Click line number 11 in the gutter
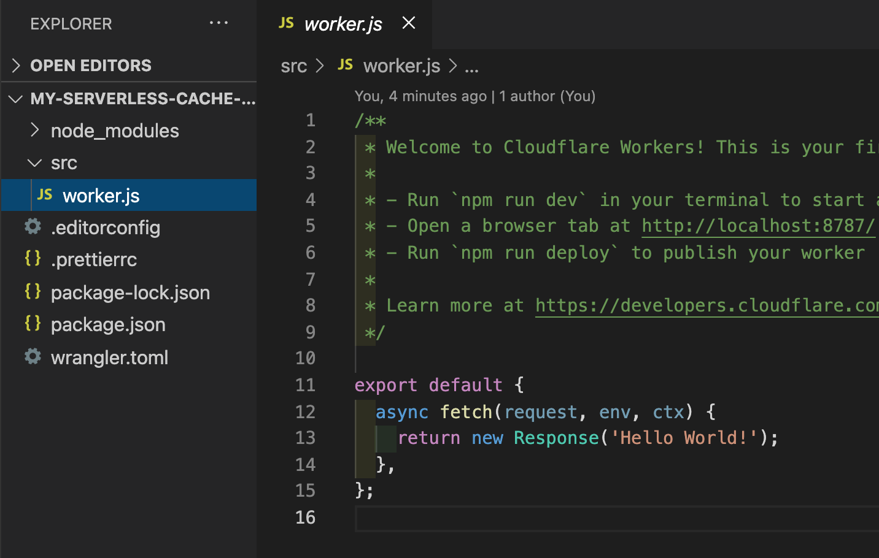879x558 pixels. (x=305, y=385)
